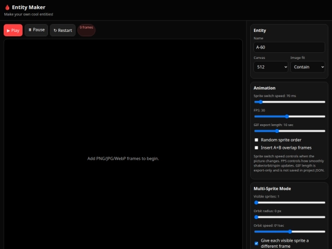Click the Animation help text paragraph
The image size is (332, 249).
289,164
